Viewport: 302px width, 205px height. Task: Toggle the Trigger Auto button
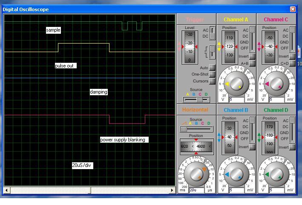click(212, 67)
